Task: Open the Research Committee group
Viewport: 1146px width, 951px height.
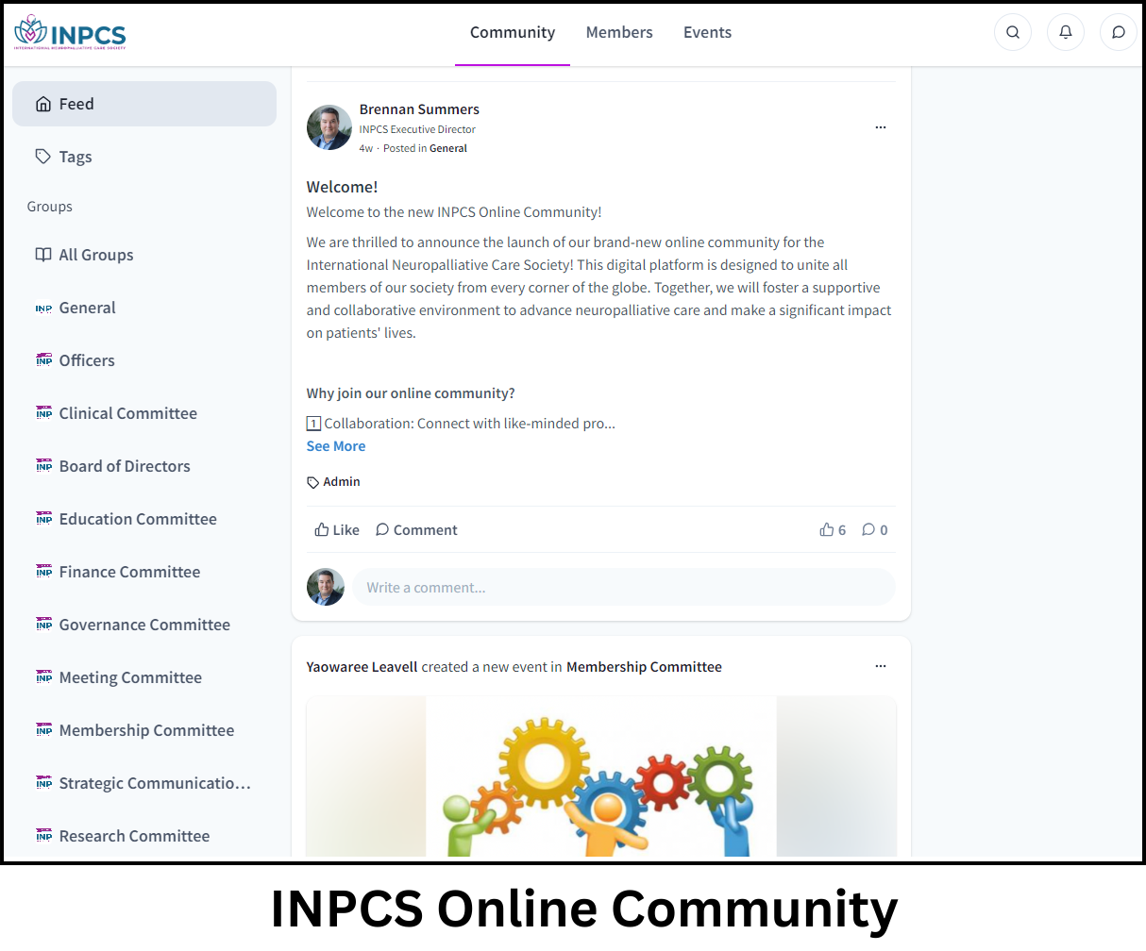Action: click(144, 836)
